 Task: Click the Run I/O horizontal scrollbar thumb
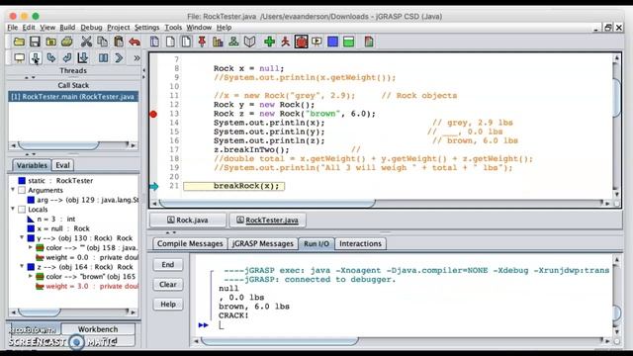click(280, 341)
